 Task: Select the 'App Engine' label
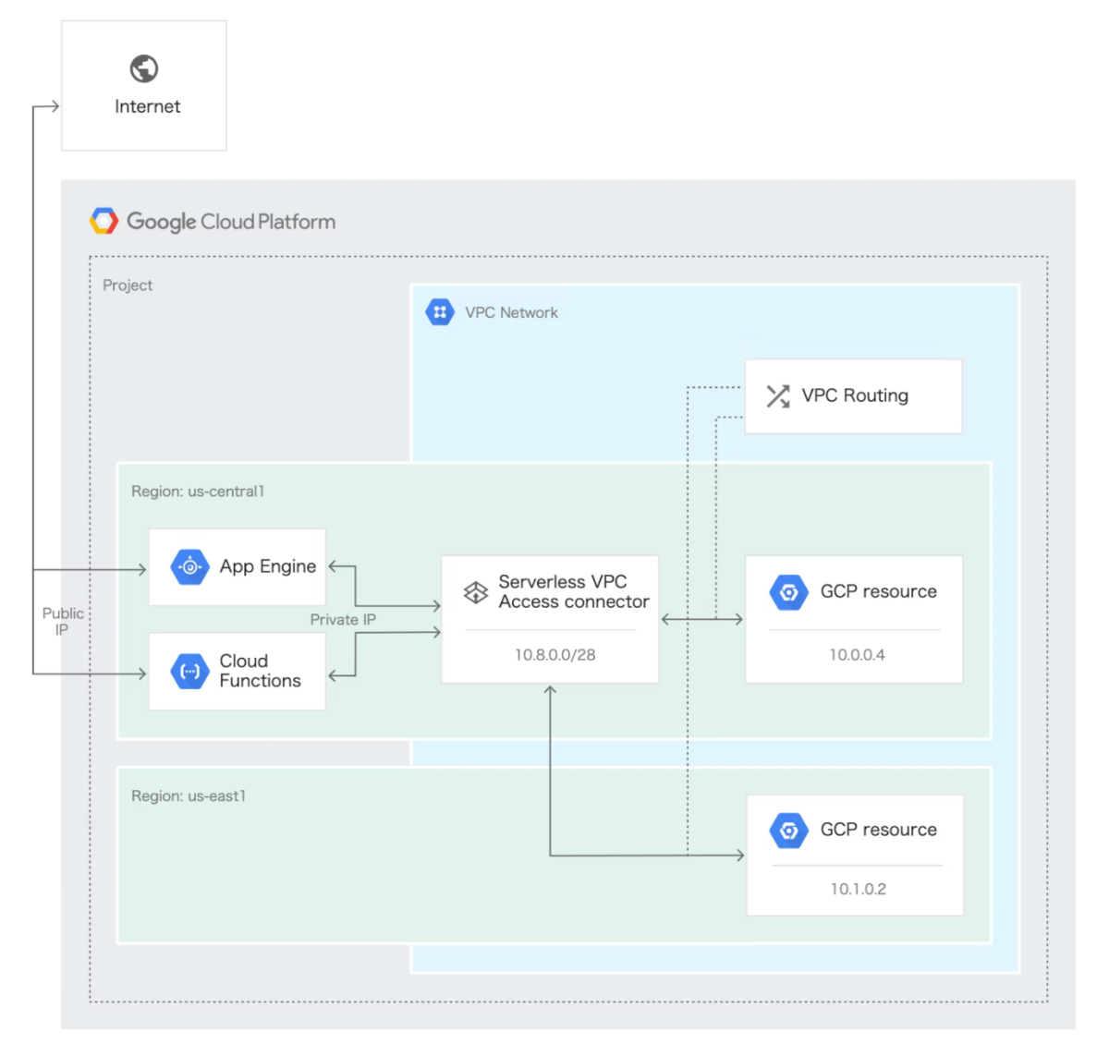[268, 566]
